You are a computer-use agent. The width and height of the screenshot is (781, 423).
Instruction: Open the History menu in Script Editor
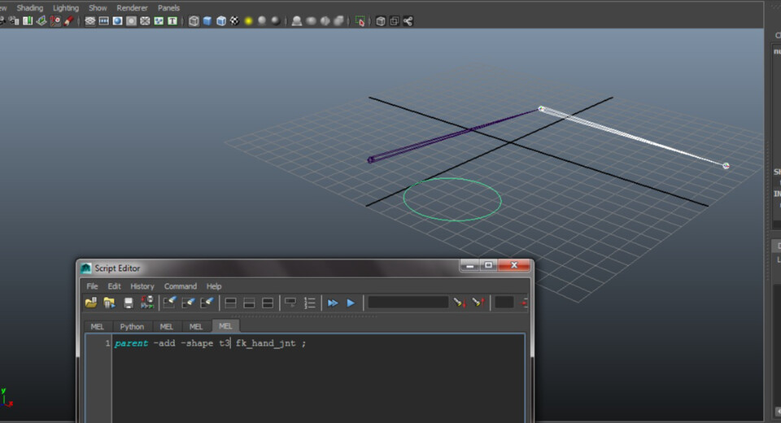tap(142, 286)
